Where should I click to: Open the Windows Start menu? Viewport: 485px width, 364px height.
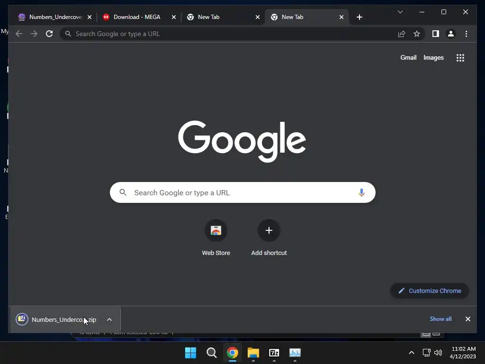(190, 353)
